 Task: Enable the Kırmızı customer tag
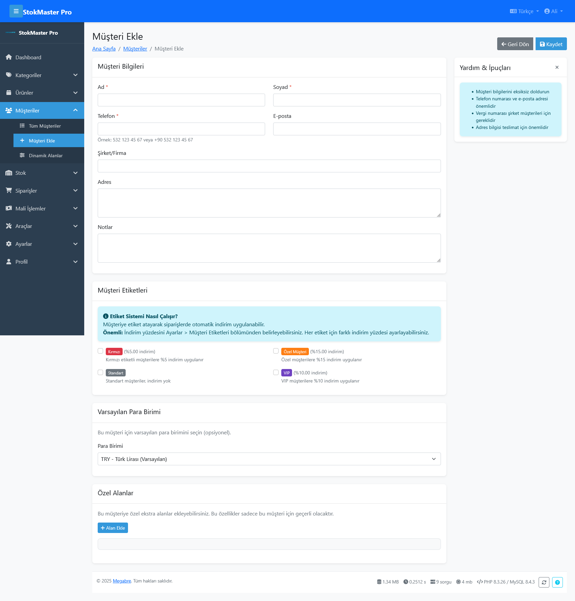[x=100, y=351]
